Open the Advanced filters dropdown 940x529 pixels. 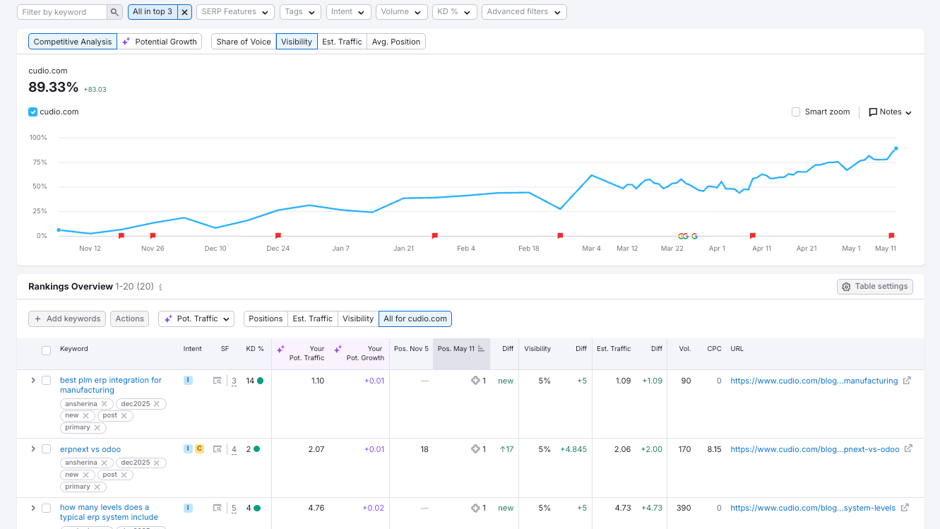point(524,12)
